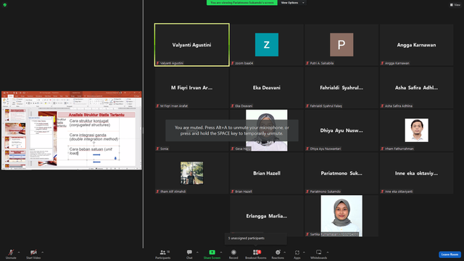Screen dimensions: 464x261
Task: Select Inne eka oktaviyanti participant tile
Action: tap(416, 173)
